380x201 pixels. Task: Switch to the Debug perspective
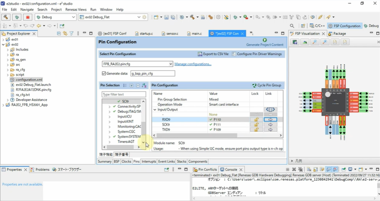click(371, 26)
